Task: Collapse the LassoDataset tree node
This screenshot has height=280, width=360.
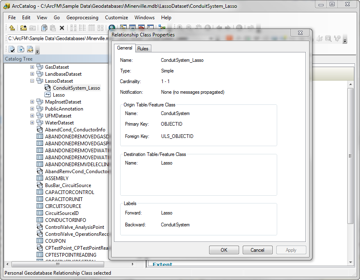Action: coord(32,81)
